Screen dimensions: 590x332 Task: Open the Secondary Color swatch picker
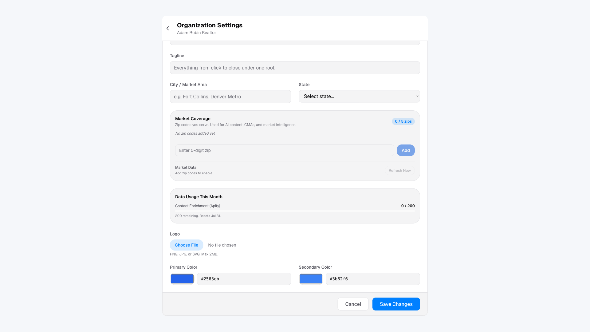pos(311,279)
